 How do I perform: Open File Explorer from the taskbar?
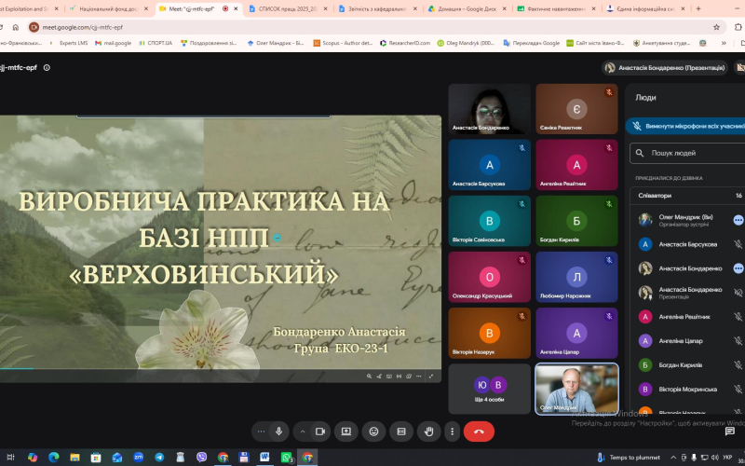[x=74, y=458]
